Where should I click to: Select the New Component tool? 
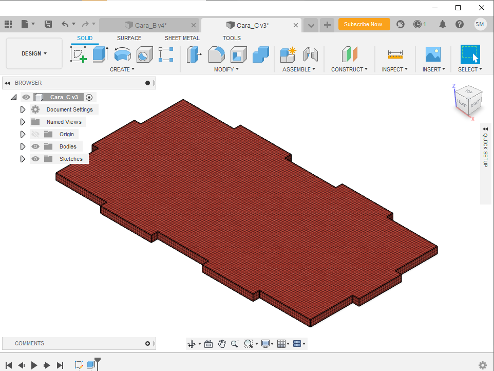click(288, 54)
